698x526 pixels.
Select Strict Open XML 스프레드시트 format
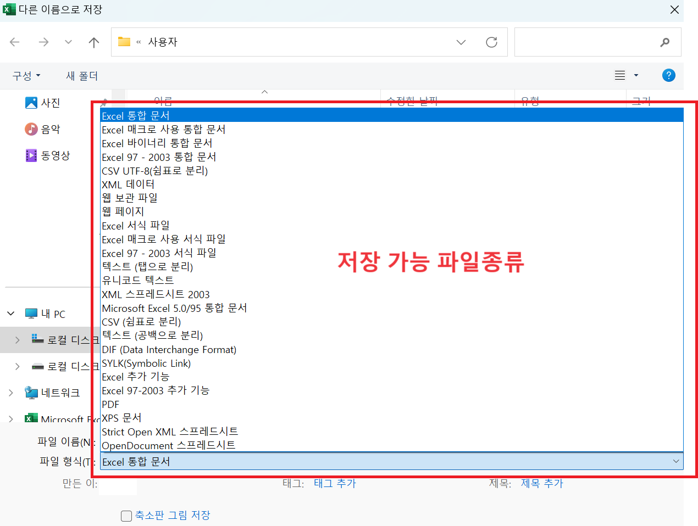tap(392, 432)
